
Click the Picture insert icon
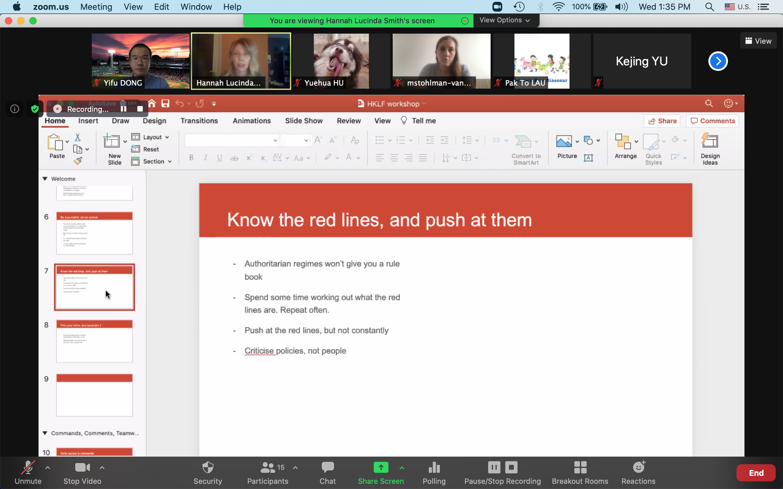(x=564, y=141)
